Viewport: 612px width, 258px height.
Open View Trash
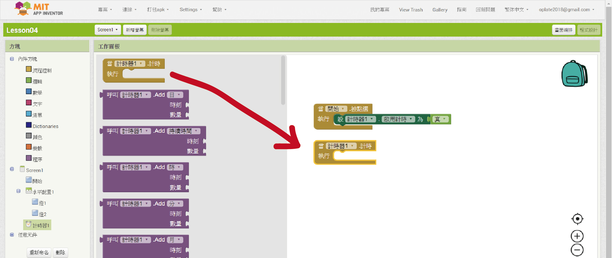click(411, 10)
